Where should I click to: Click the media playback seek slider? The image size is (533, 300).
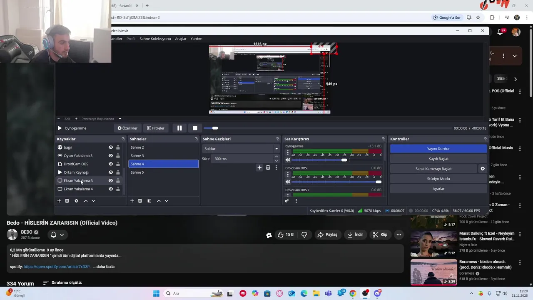(327, 128)
